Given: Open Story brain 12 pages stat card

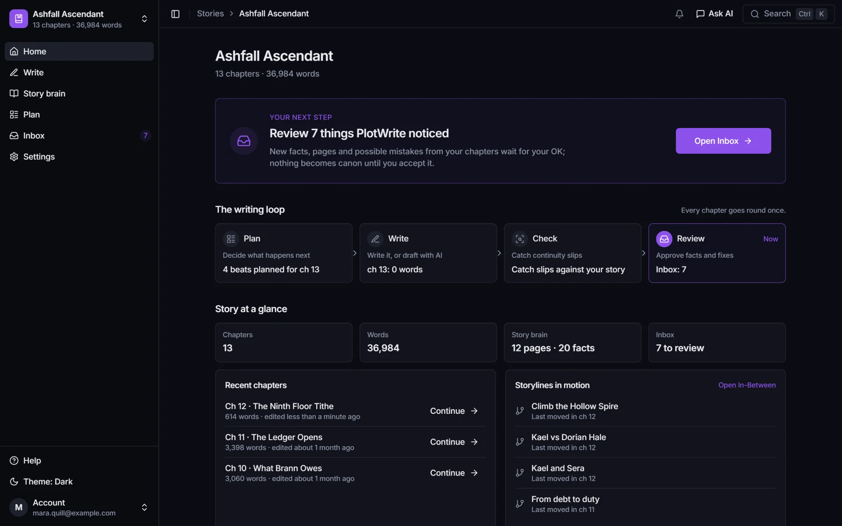Looking at the screenshot, I should point(572,342).
